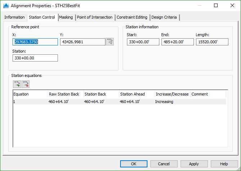This screenshot has height=171, width=241.
Task: Switch to the Information tab
Action: point(14,17)
